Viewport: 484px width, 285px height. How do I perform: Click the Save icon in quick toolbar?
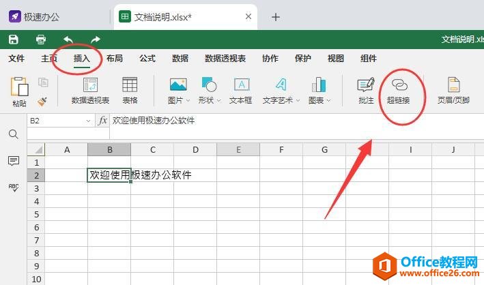[x=13, y=40]
